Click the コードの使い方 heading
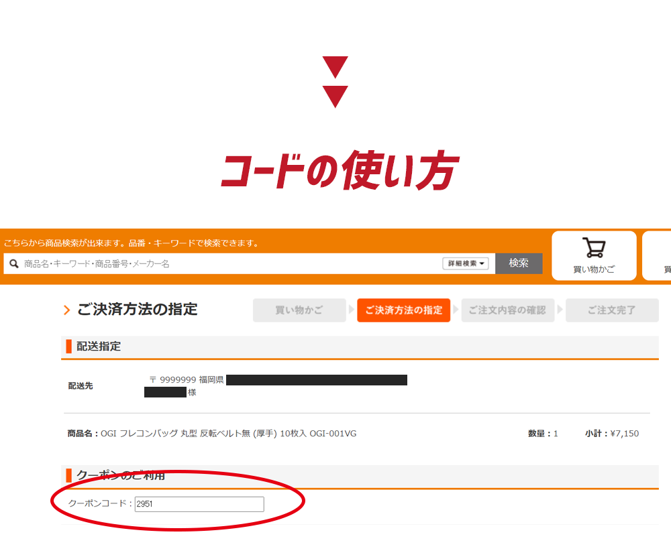The width and height of the screenshot is (671, 559). 340,170
